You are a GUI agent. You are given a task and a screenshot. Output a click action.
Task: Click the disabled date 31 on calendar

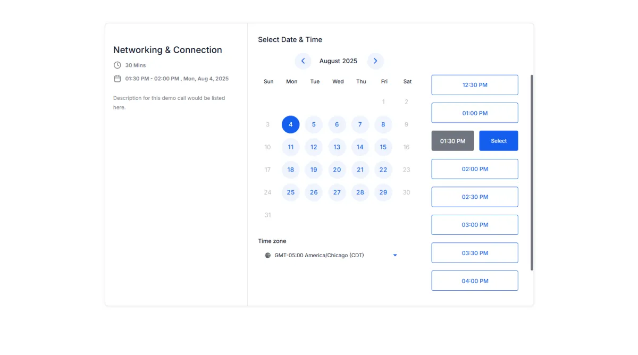pos(267,215)
